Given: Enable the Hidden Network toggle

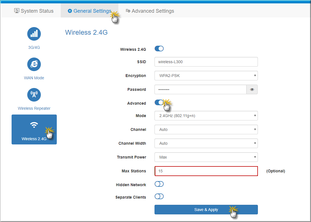Looking at the screenshot, I should [x=159, y=184].
